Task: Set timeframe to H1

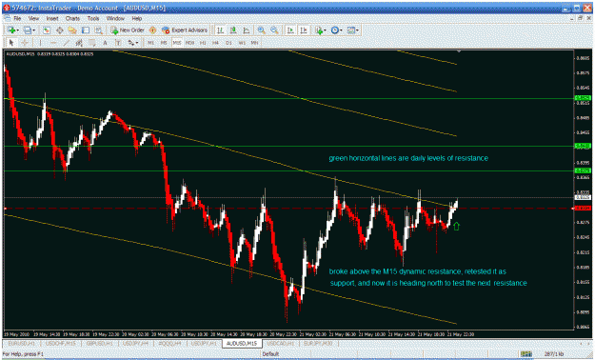Action: [x=203, y=43]
